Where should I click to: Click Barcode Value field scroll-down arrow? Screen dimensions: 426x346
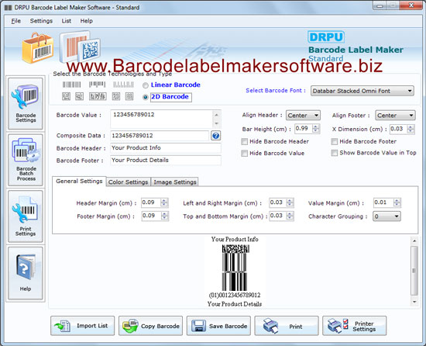coord(217,124)
